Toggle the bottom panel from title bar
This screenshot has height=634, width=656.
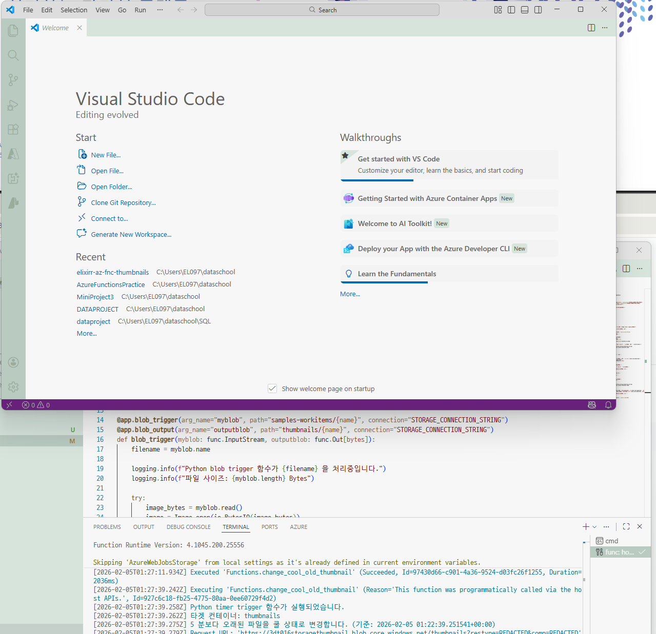point(525,10)
